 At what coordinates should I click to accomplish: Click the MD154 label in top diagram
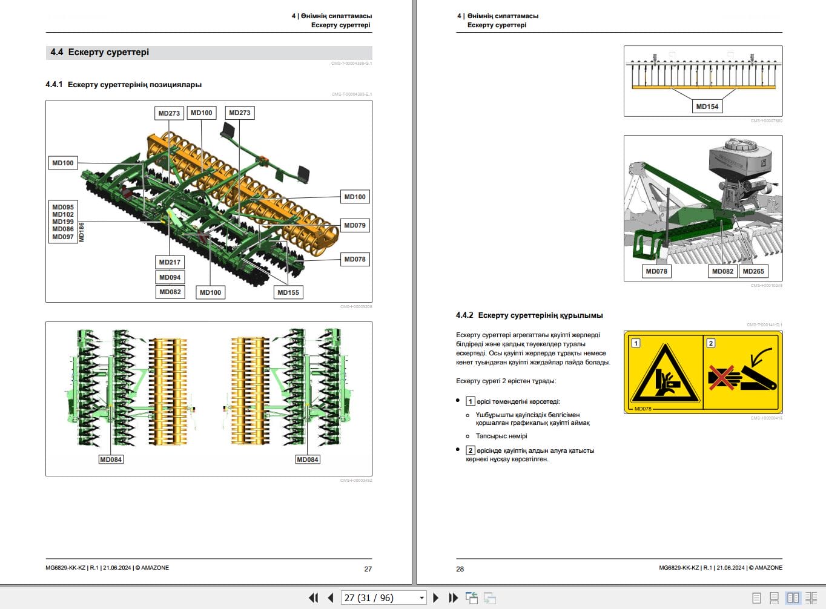tap(707, 107)
